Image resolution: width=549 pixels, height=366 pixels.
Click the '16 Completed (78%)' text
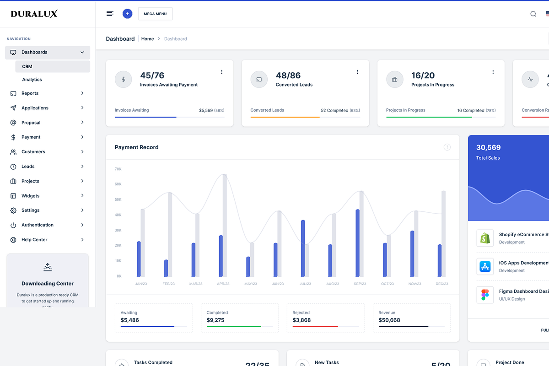point(476,111)
